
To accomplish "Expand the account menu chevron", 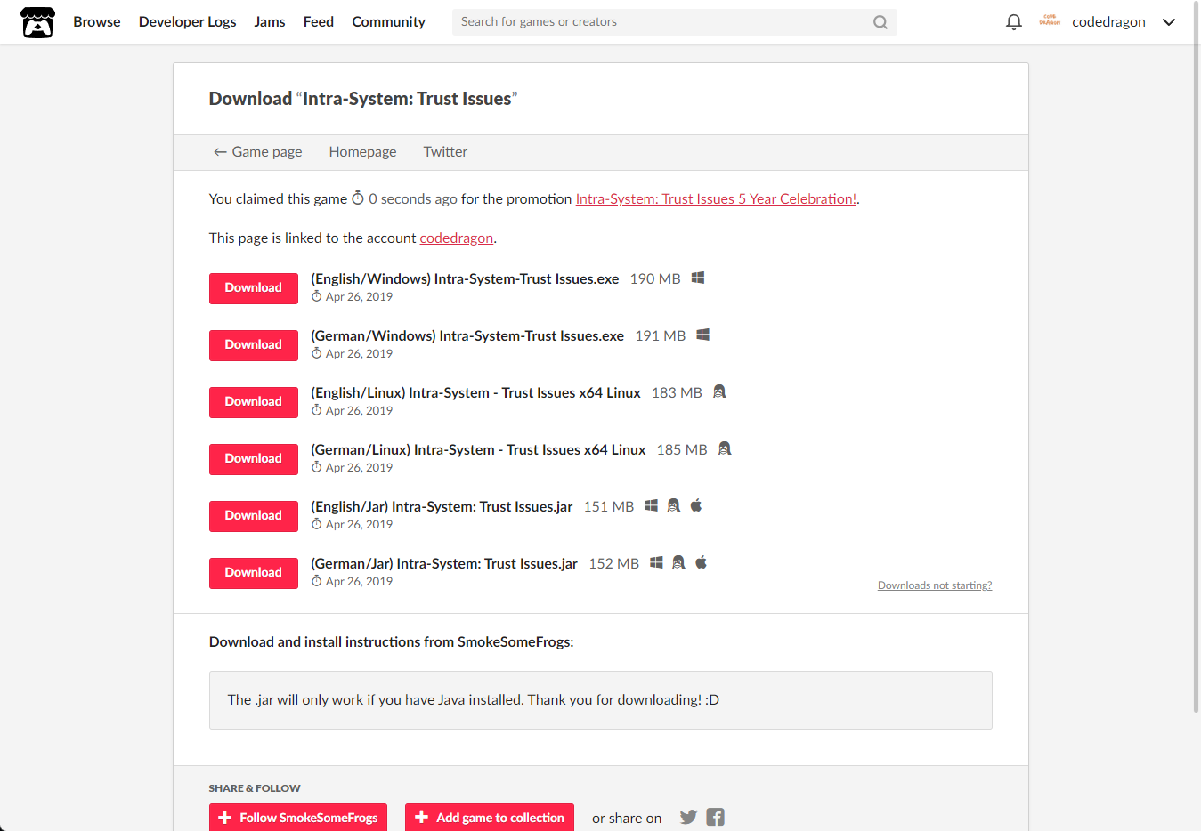I will [1169, 22].
